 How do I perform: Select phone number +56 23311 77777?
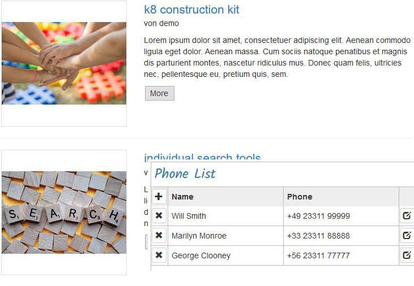[318, 255]
